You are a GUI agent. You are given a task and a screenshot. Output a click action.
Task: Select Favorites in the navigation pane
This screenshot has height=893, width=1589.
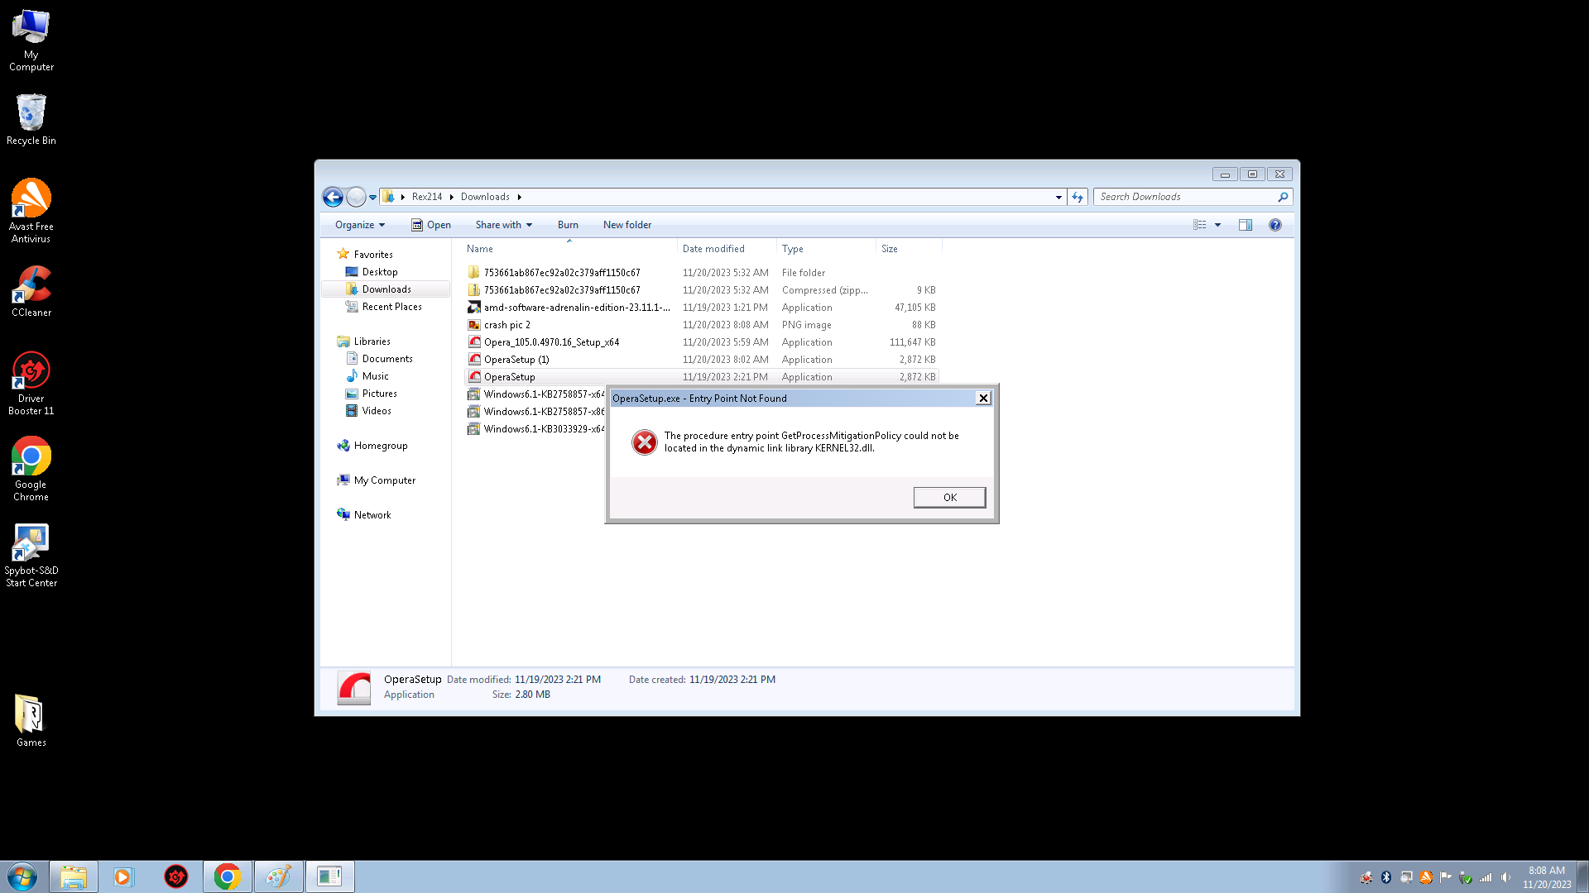(373, 255)
